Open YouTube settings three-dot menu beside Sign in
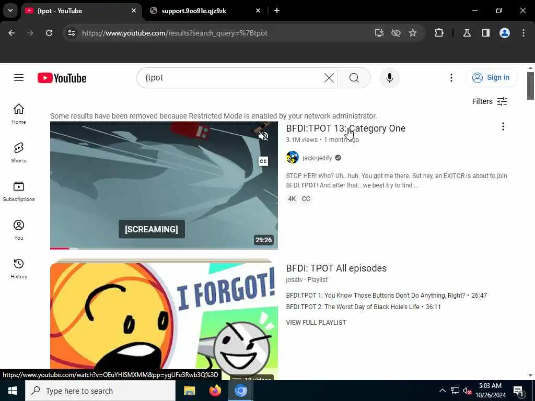This screenshot has width=535, height=401. 451,78
